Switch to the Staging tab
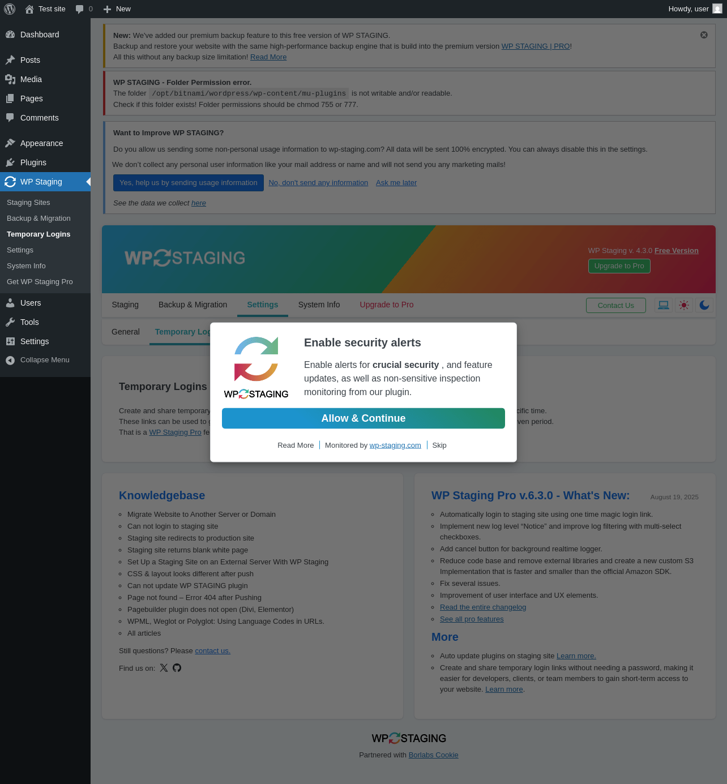 pyautogui.click(x=125, y=305)
